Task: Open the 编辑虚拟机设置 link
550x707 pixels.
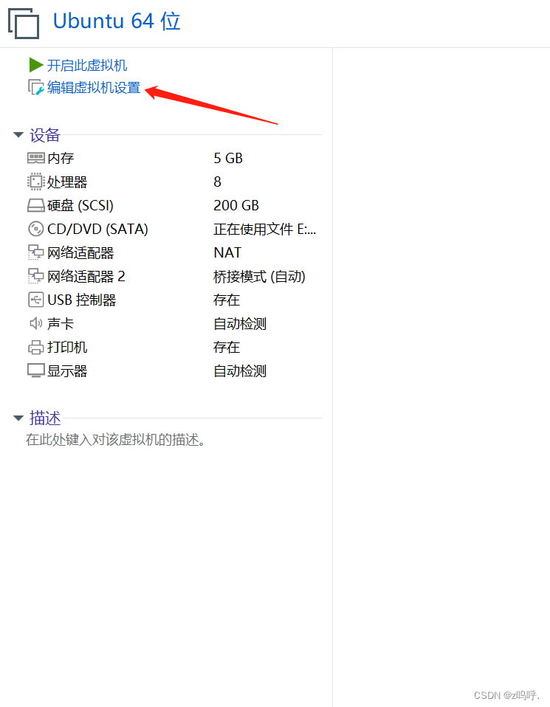Action: click(94, 88)
